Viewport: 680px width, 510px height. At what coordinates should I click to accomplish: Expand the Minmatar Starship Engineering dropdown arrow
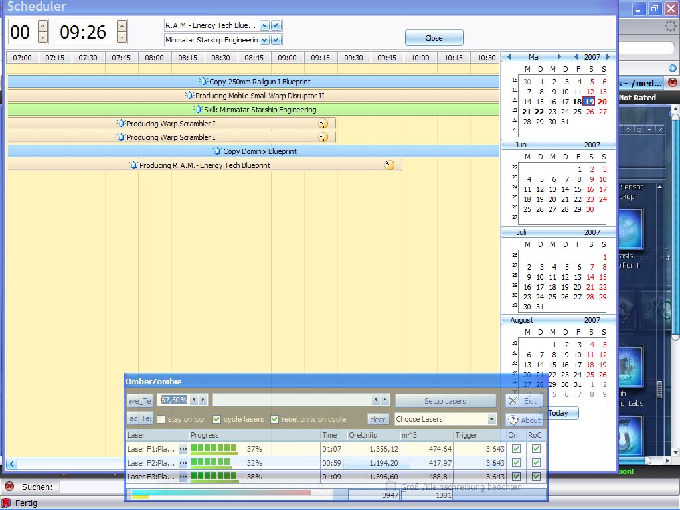(264, 40)
